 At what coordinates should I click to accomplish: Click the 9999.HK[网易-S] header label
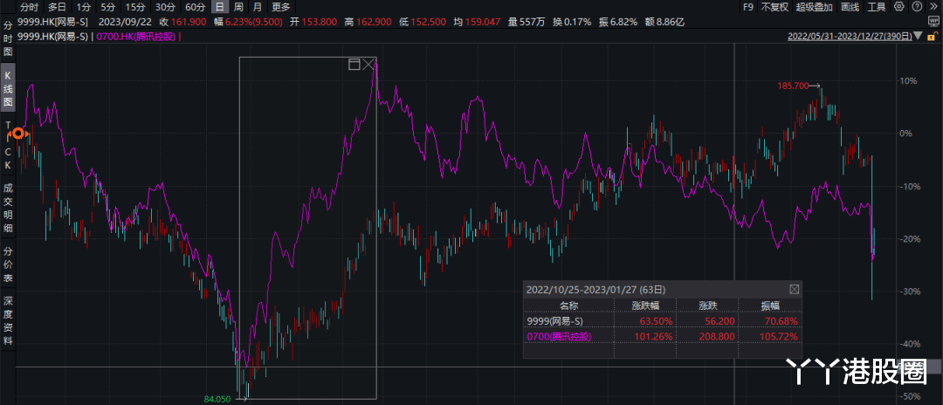pyautogui.click(x=53, y=22)
